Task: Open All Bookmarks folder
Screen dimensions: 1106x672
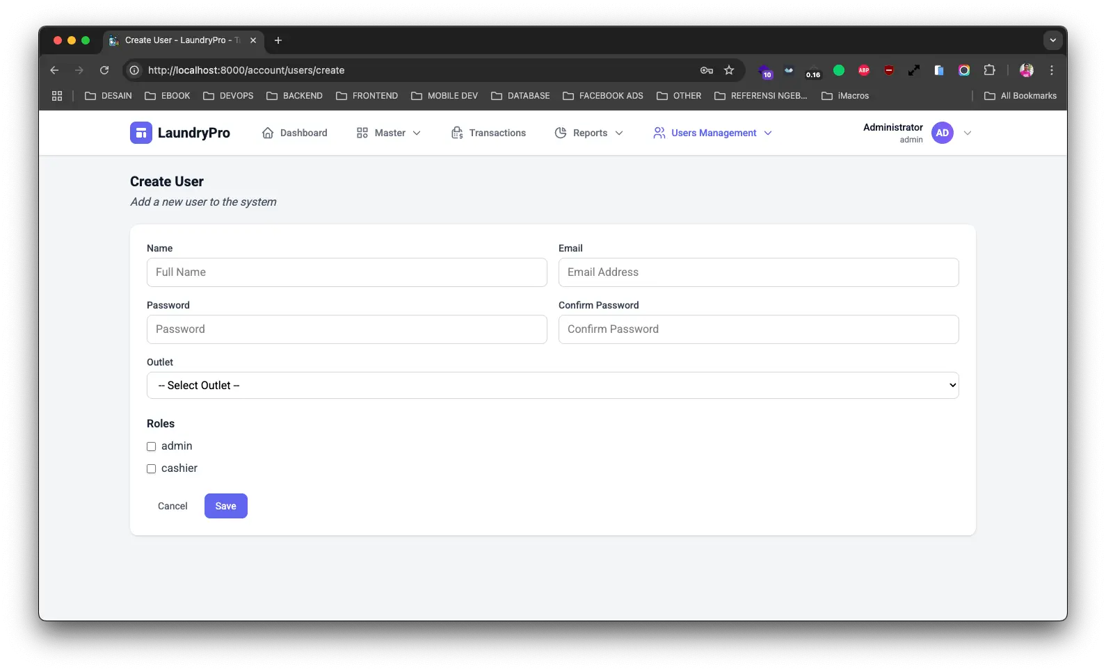Action: [x=1020, y=96]
